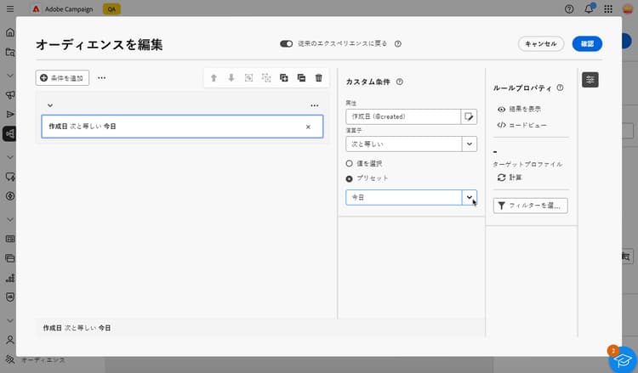Open the 今日 preset dropdown arrow

[x=469, y=197]
